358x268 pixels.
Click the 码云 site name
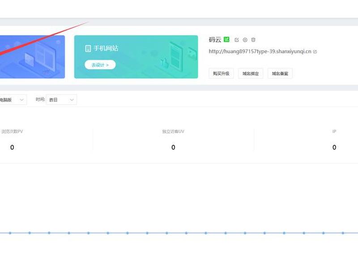tap(215, 40)
